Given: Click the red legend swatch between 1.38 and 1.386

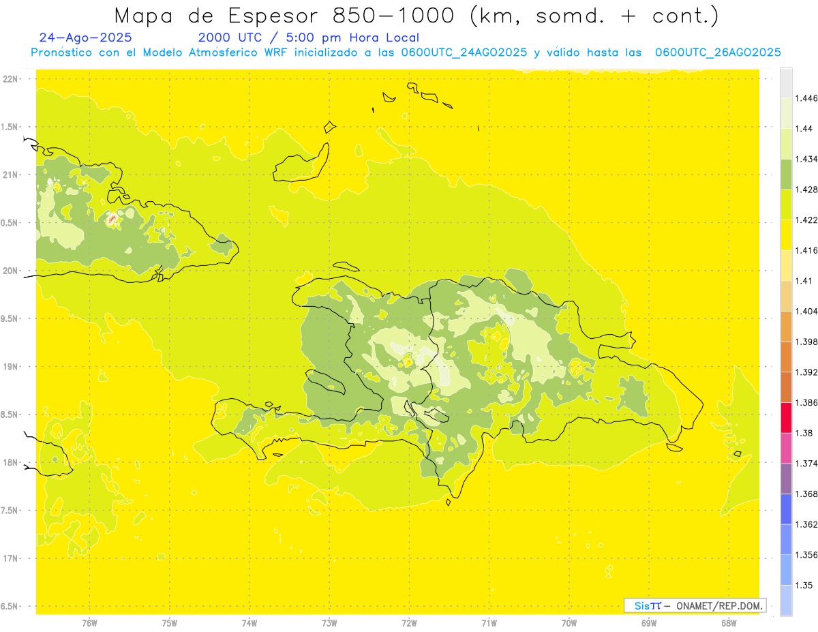Looking at the screenshot, I should (786, 418).
